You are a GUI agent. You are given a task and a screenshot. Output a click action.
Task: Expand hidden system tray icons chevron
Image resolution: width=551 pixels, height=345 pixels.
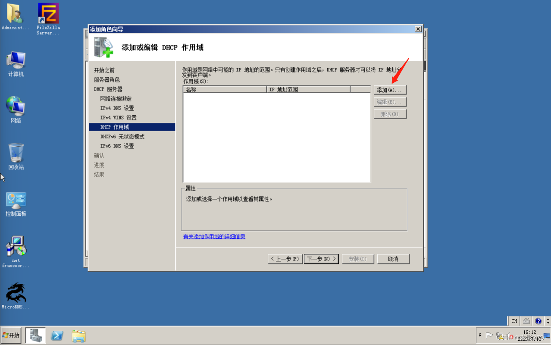(x=480, y=336)
